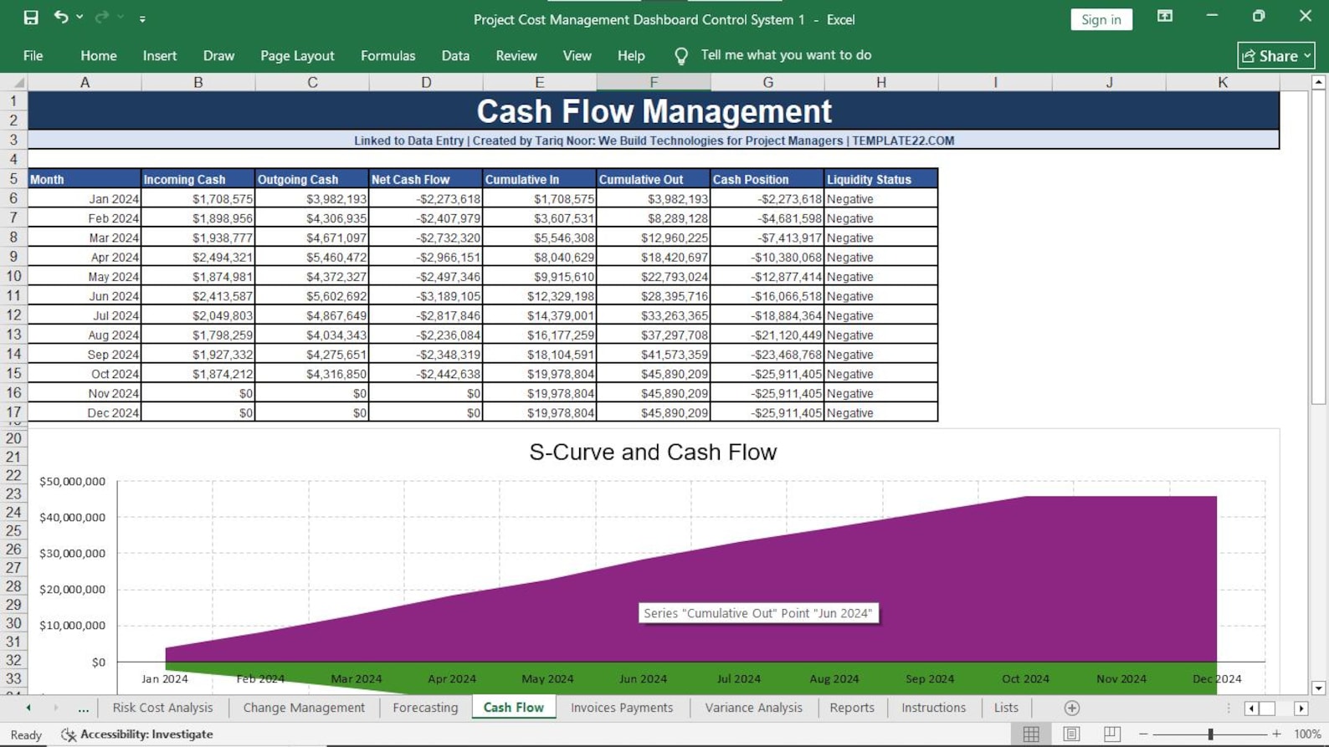Click horizontal scrollbar left arrow
Viewport: 1329px width, 747px height.
pos(1251,709)
